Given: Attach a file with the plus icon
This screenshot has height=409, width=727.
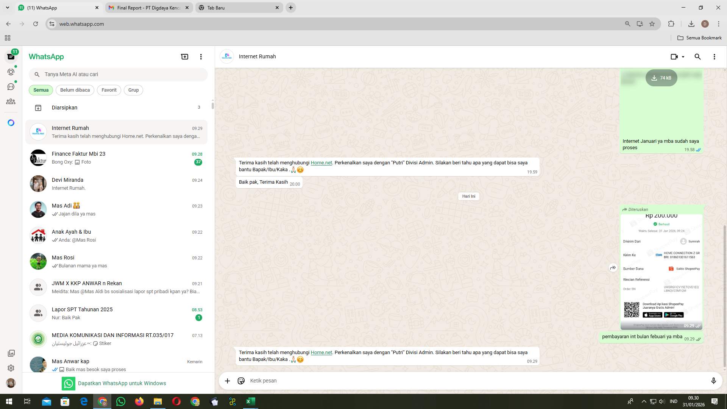Looking at the screenshot, I should pyautogui.click(x=227, y=381).
